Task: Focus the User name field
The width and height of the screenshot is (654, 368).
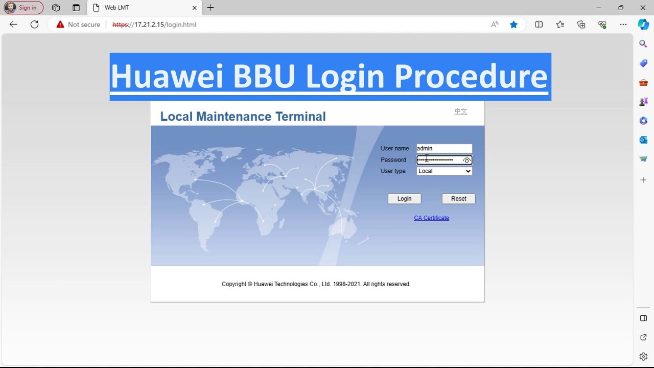Action: coord(444,148)
